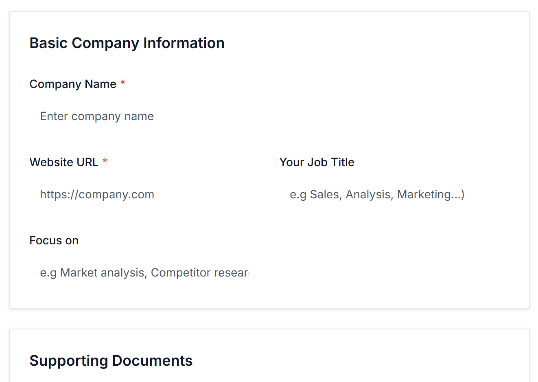538x382 pixels.
Task: Click the Company Name input field
Action: tap(269, 116)
